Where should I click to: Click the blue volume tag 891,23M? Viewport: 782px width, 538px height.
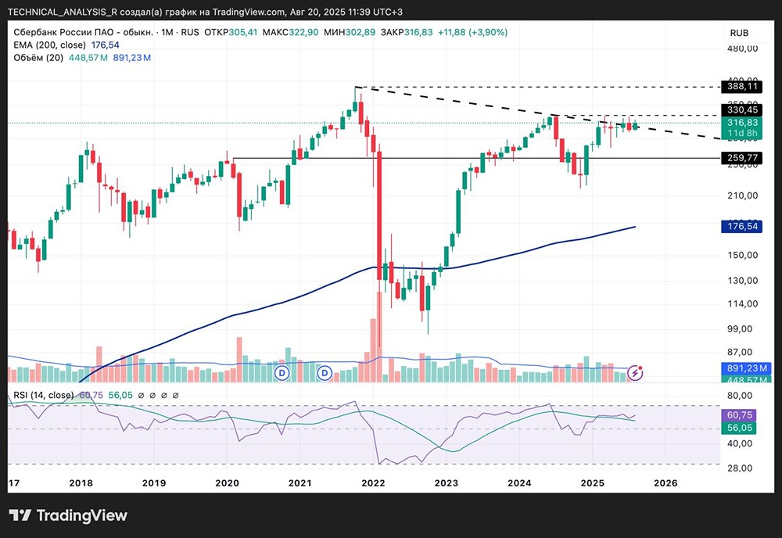[746, 368]
